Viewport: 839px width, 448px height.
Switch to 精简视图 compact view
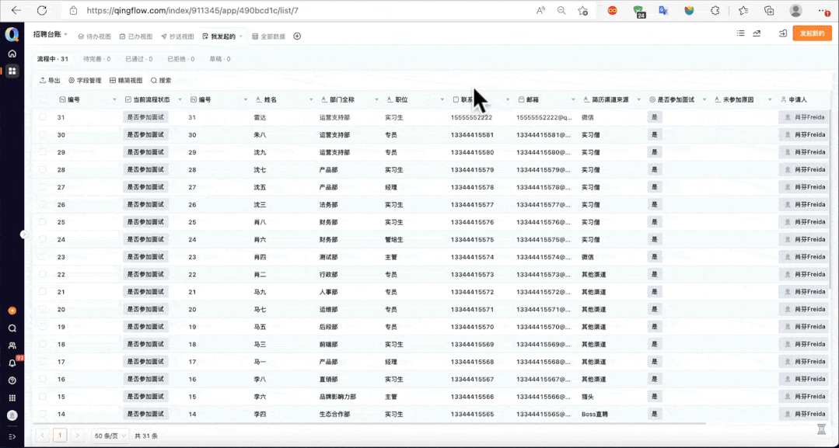tap(126, 80)
